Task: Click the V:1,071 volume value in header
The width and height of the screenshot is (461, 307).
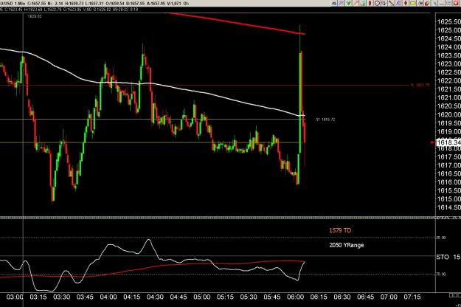Action: pyautogui.click(x=174, y=4)
